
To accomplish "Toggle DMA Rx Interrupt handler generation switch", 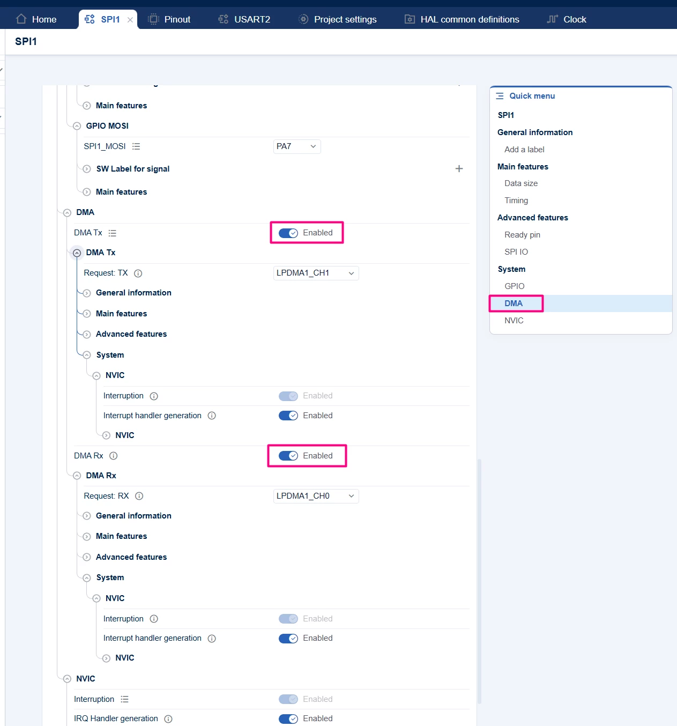I will tap(288, 638).
